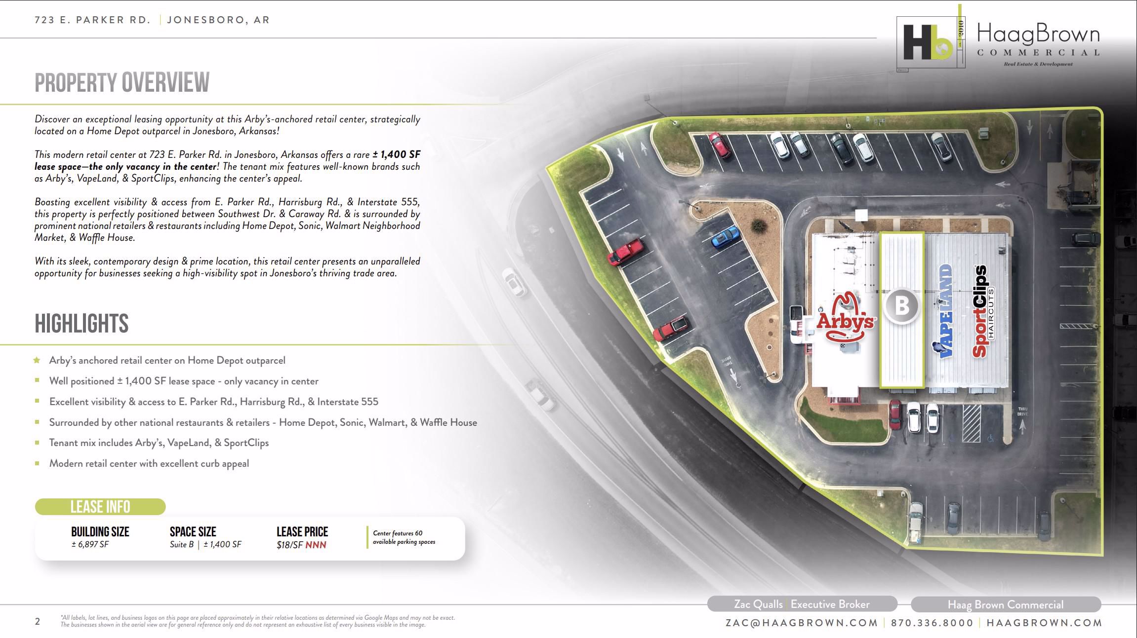
Task: Click the paragraph starting 'Boasting excellent visibility'
Action: tap(227, 220)
